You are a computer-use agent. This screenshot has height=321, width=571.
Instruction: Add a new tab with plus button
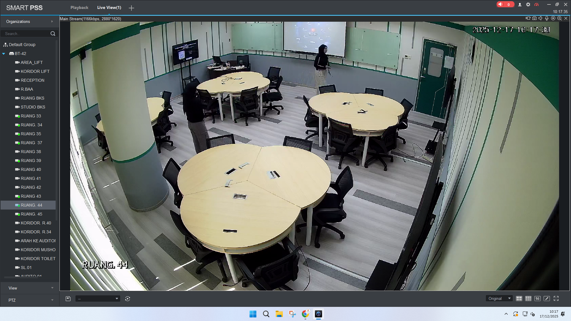pyautogui.click(x=131, y=8)
